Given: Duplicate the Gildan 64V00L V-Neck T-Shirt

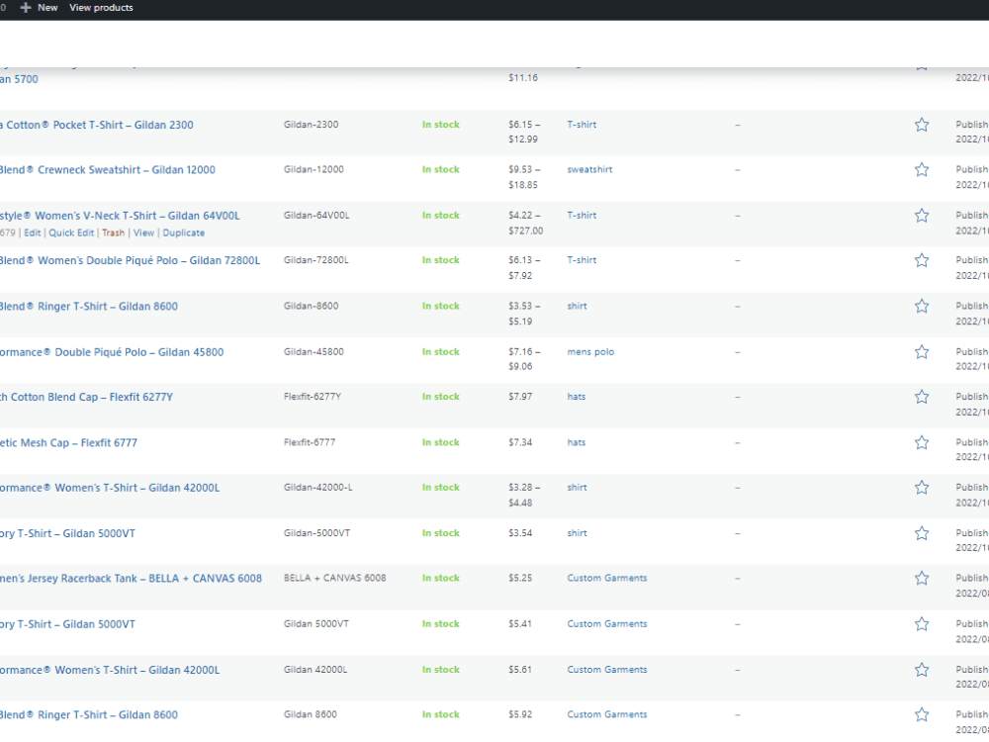Looking at the screenshot, I should [184, 232].
